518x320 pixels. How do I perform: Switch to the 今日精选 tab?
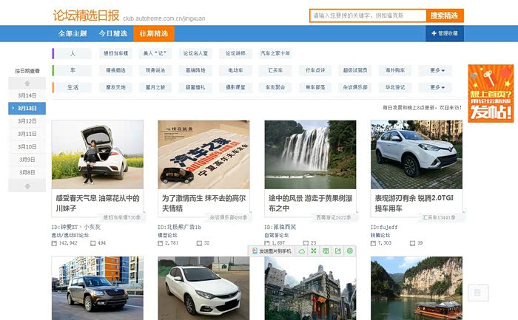(113, 33)
